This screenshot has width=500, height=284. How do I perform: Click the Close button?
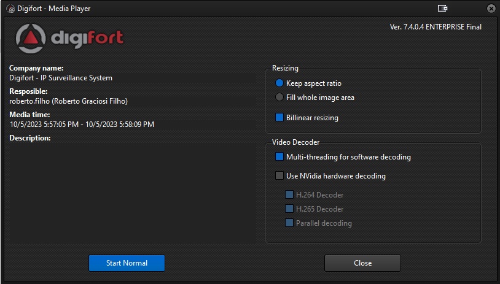362,263
